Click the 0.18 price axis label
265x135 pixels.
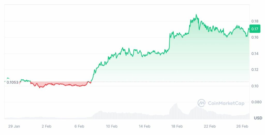254,21
